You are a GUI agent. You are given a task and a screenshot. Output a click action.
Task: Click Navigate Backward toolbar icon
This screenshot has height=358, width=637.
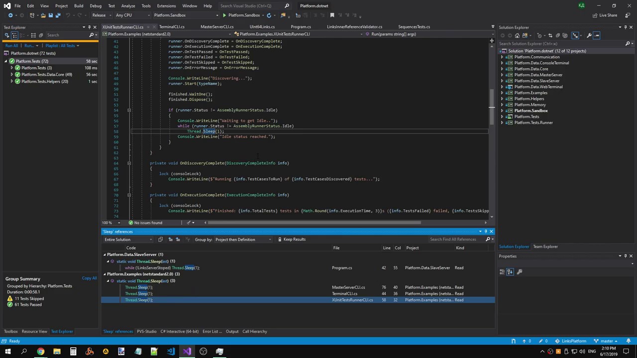click(10, 15)
